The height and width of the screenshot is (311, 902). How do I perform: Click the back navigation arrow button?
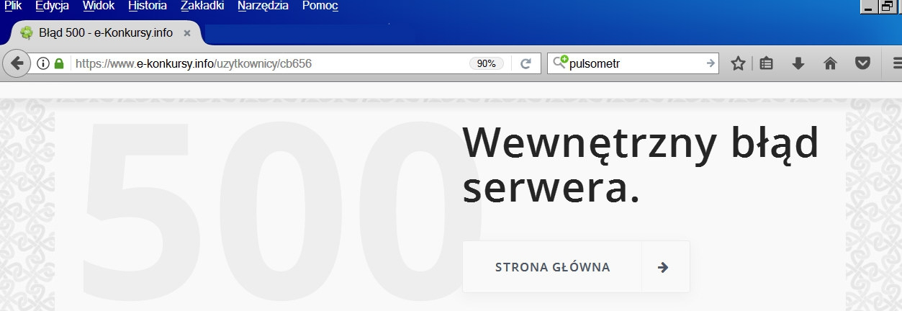17,63
